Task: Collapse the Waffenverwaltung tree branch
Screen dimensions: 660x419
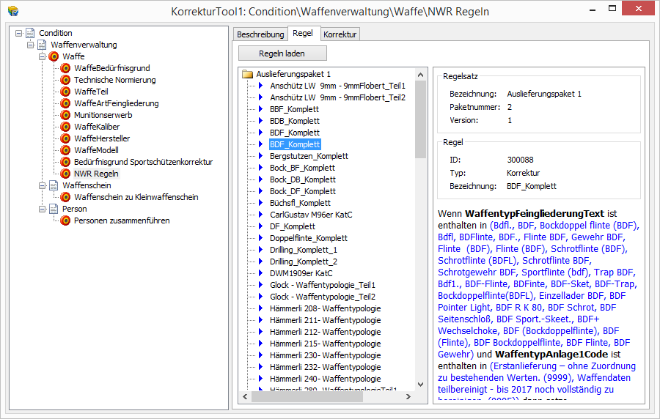Action: tap(30, 45)
